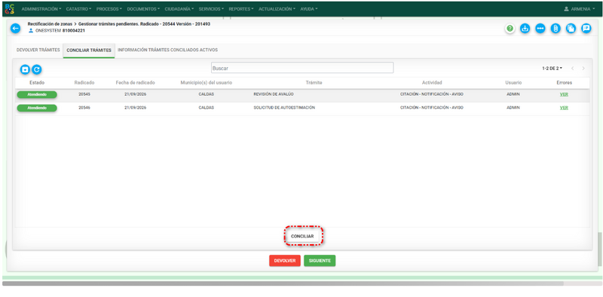Open the SERVICIOS menu
The image size is (603, 297).
pyautogui.click(x=211, y=9)
